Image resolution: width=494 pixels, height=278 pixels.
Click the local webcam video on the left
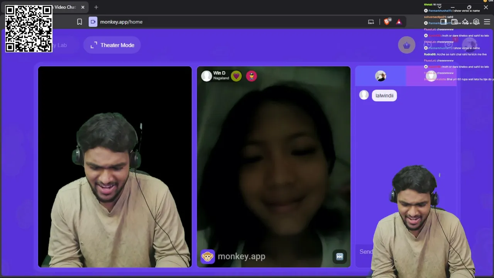(115, 167)
